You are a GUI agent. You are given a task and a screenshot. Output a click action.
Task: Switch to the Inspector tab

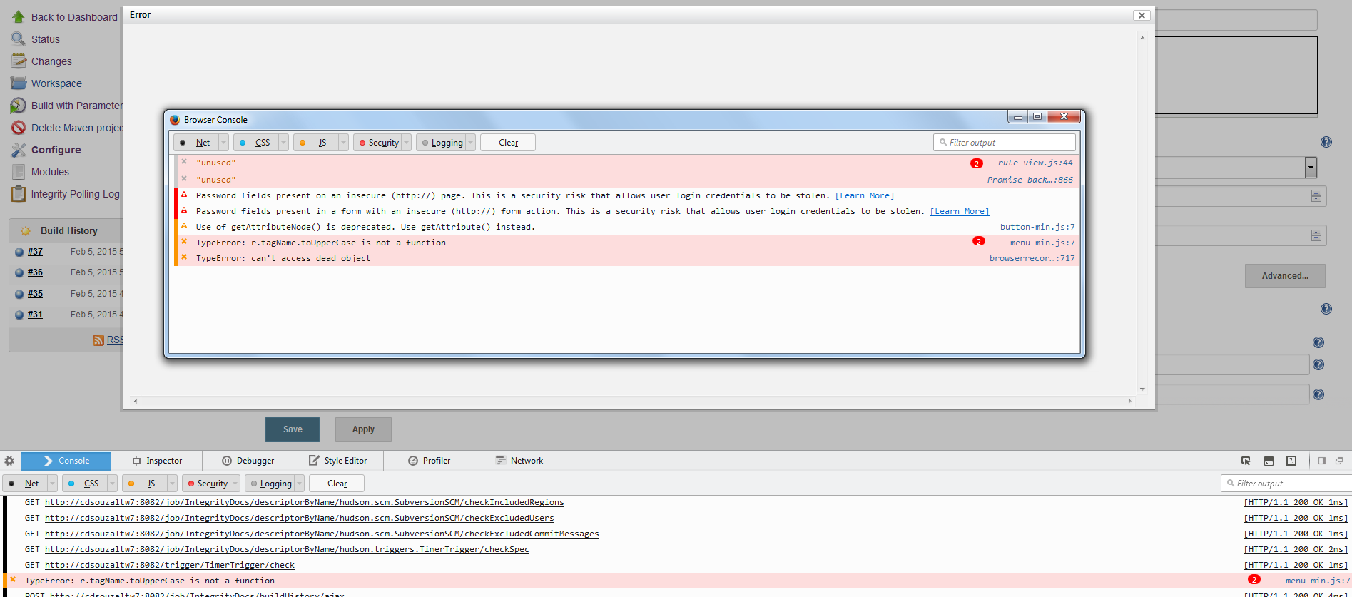point(157,461)
